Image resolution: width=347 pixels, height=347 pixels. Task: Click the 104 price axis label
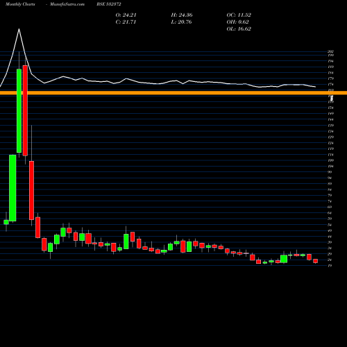tap(331, 166)
